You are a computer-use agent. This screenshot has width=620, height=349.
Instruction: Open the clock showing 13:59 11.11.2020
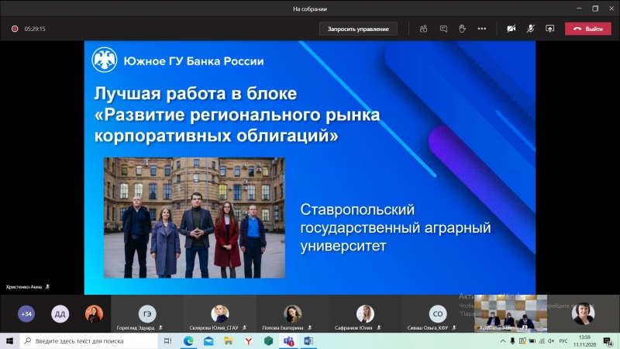tap(585, 340)
